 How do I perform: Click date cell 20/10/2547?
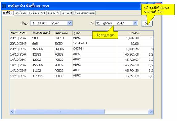coord(21,44)
